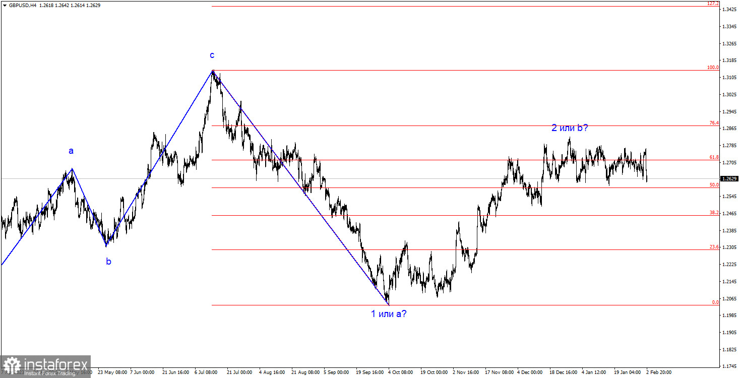Click the 1.3185 price axis label

point(729,60)
